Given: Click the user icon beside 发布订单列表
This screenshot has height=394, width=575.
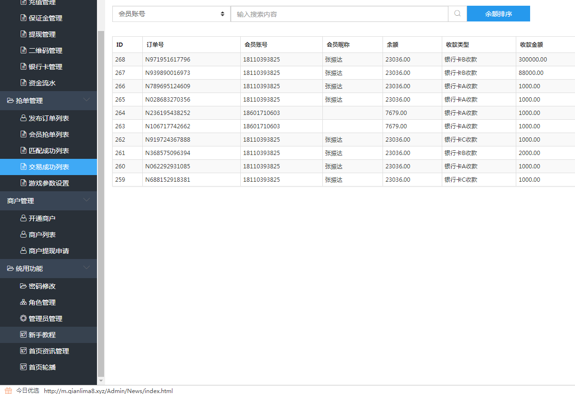Looking at the screenshot, I should (23, 118).
